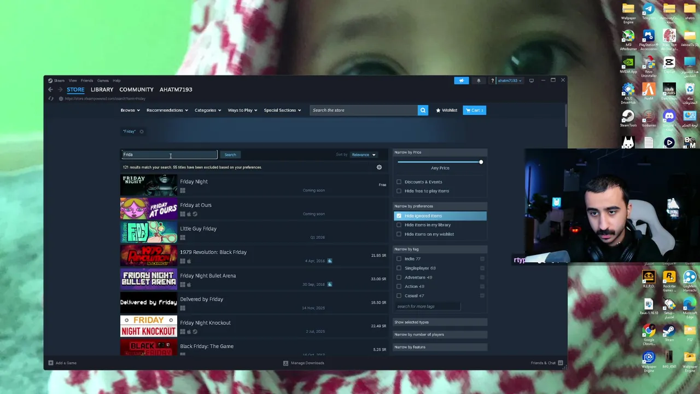Go back with the navigation arrow
This screenshot has width=700, height=394.
point(50,89)
